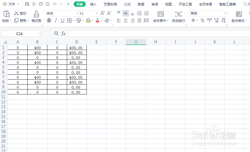250x152 pixels.
Task: Click the Print icon
Action: 41,4
